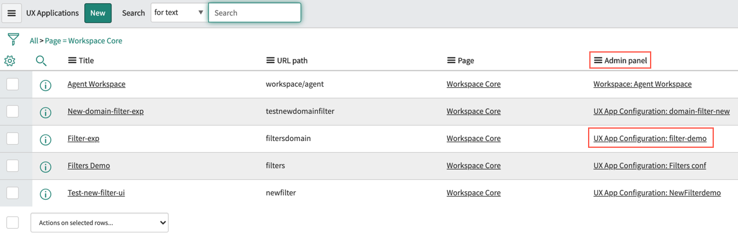The image size is (738, 240).
Task: Click the 'filtersdomain' URL path cell
Action: click(x=289, y=139)
